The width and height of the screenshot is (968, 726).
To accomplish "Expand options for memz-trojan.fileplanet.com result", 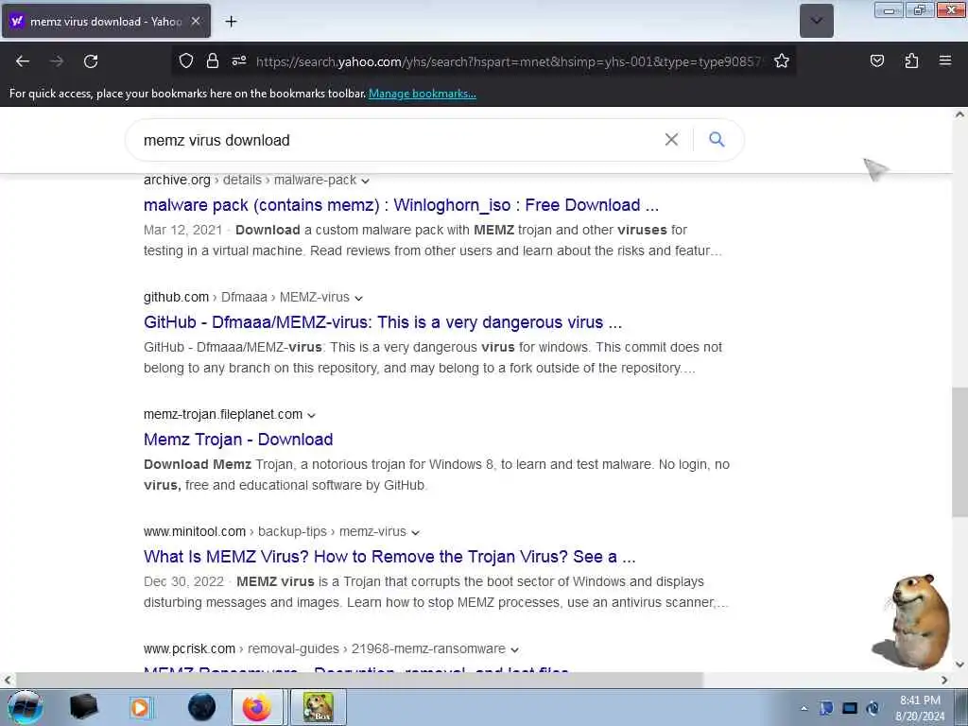I will tap(311, 416).
